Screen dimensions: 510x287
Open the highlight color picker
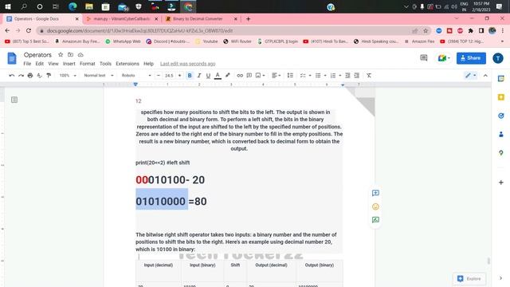(x=228, y=76)
